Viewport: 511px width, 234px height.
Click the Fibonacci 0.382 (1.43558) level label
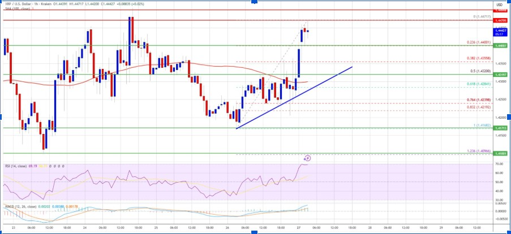[x=478, y=58]
